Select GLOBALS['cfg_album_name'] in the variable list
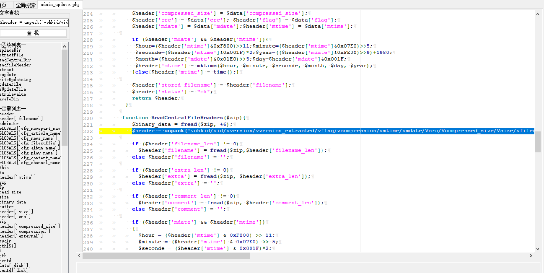 30,148
